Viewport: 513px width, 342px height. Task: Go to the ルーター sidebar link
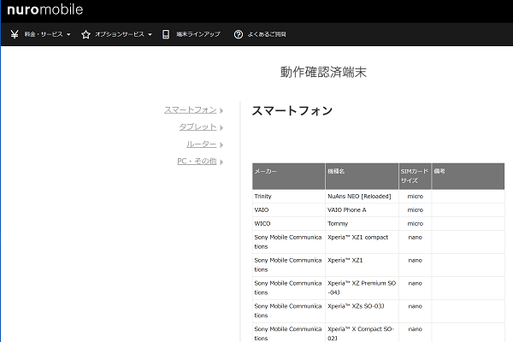(x=202, y=144)
